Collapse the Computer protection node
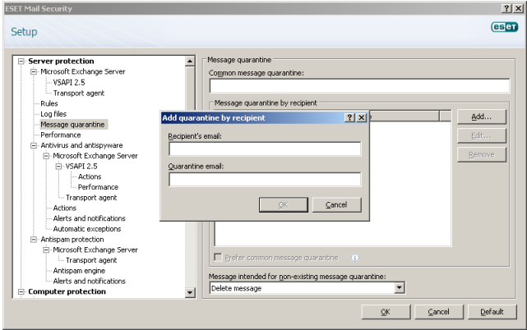The width and height of the screenshot is (527, 330). (21, 291)
